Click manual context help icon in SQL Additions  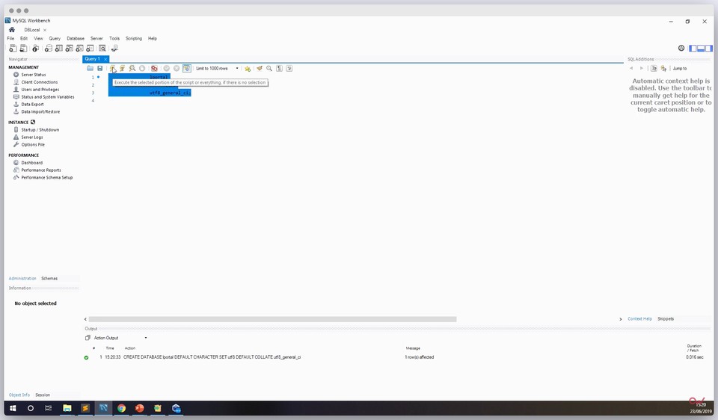click(x=654, y=68)
